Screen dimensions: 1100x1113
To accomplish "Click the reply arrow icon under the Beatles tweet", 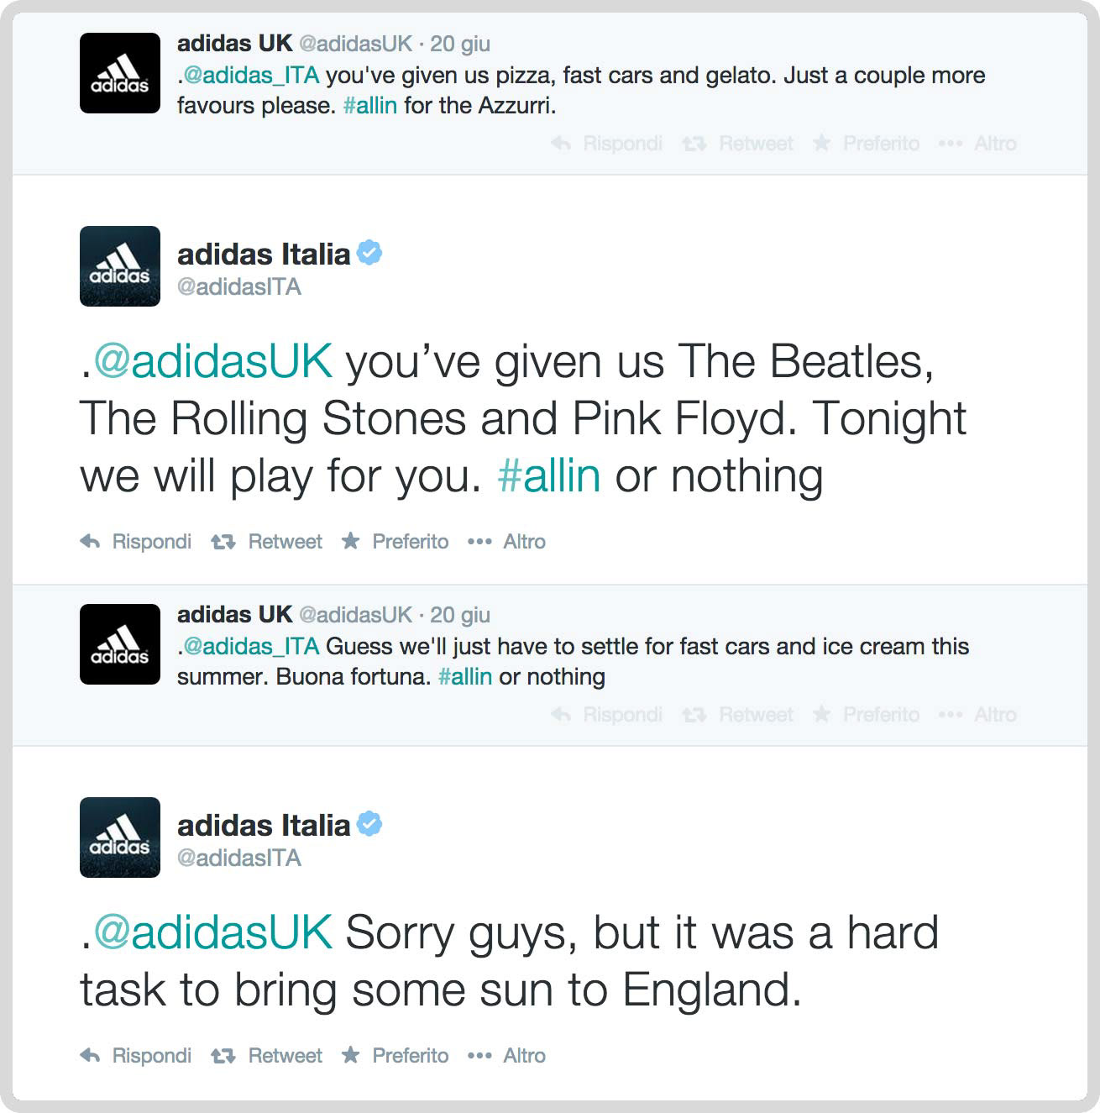I will [x=90, y=542].
